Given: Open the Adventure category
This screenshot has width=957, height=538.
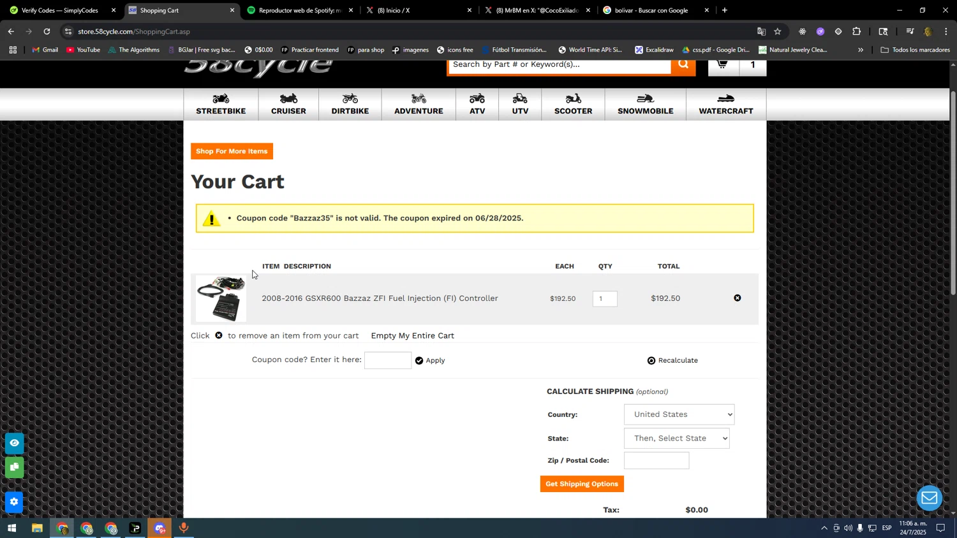Looking at the screenshot, I should pos(419,104).
